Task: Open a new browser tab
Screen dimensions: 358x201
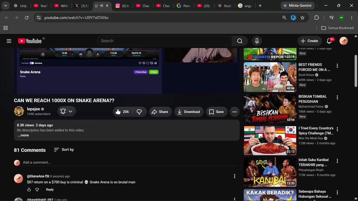Action: pyautogui.click(x=260, y=6)
